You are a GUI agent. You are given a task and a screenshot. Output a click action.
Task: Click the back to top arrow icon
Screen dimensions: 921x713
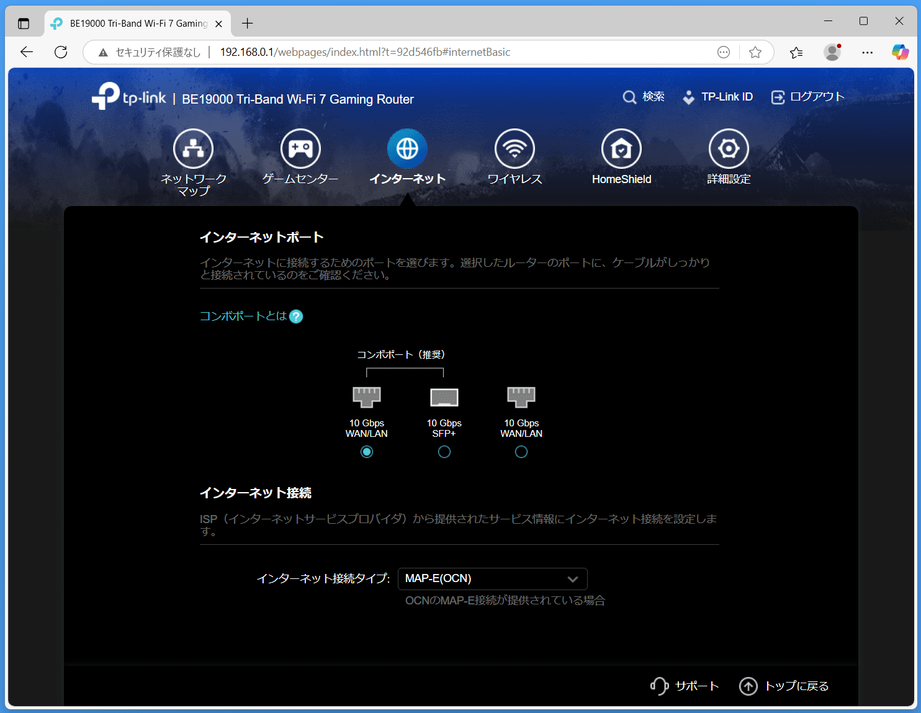pos(748,686)
